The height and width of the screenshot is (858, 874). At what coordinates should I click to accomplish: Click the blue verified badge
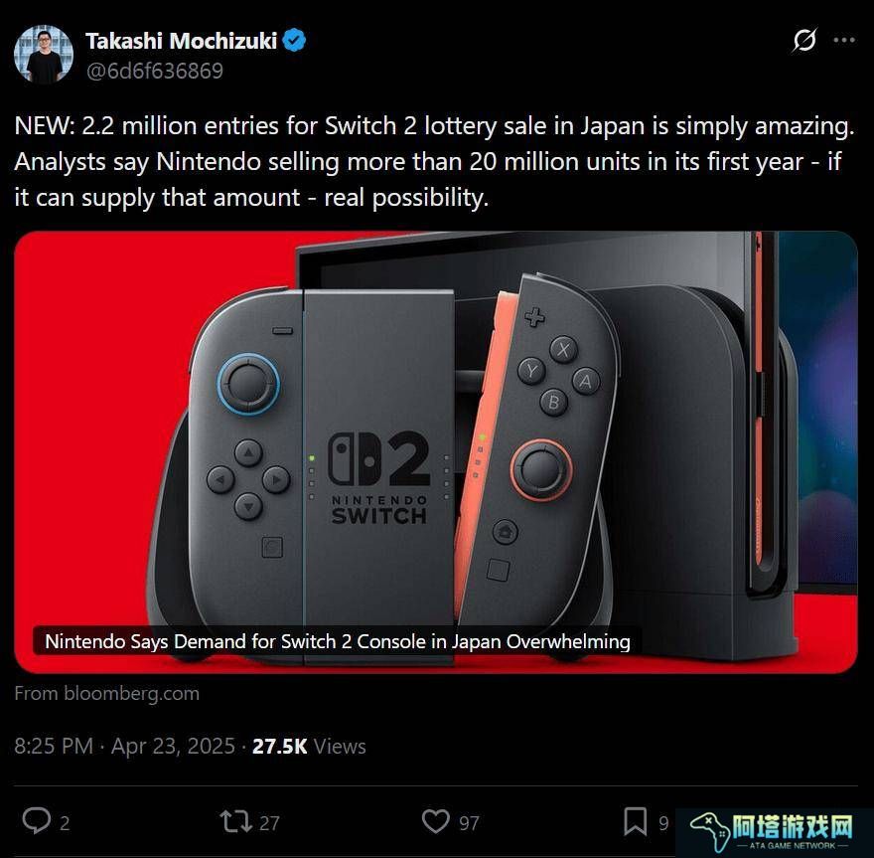(x=294, y=41)
